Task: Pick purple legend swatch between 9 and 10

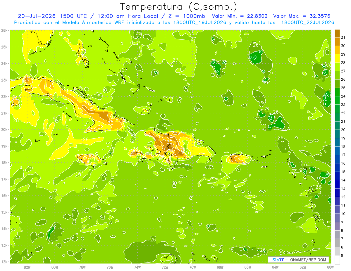Action: pos(337,218)
